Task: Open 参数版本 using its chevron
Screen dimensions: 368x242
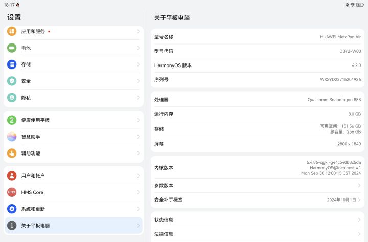Action: (359, 185)
